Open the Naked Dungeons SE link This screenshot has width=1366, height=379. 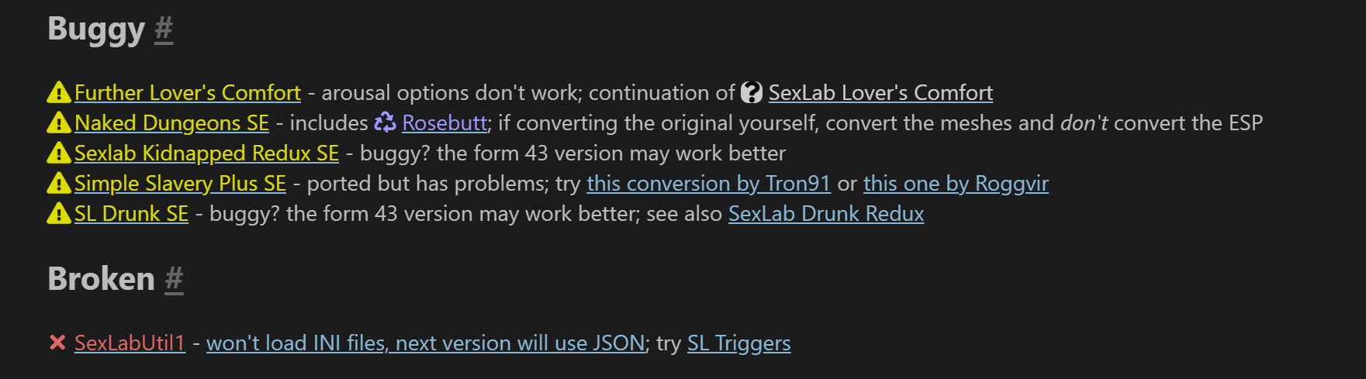pyautogui.click(x=171, y=123)
